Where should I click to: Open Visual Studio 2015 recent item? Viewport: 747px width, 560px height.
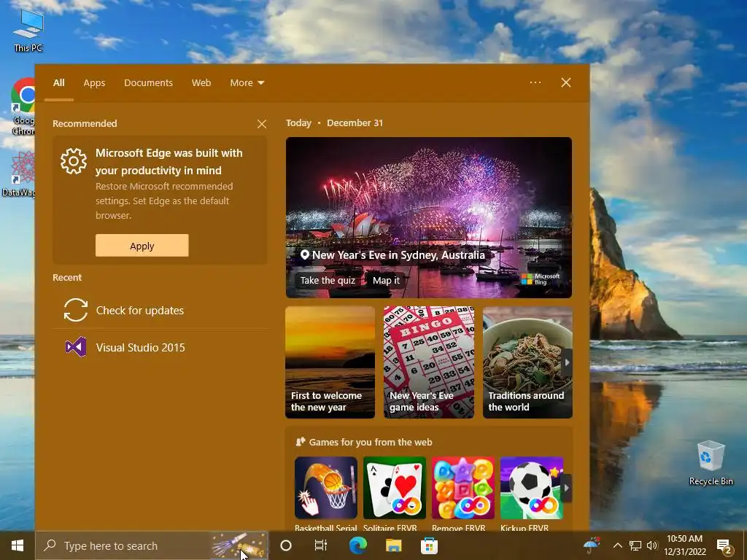click(x=160, y=348)
